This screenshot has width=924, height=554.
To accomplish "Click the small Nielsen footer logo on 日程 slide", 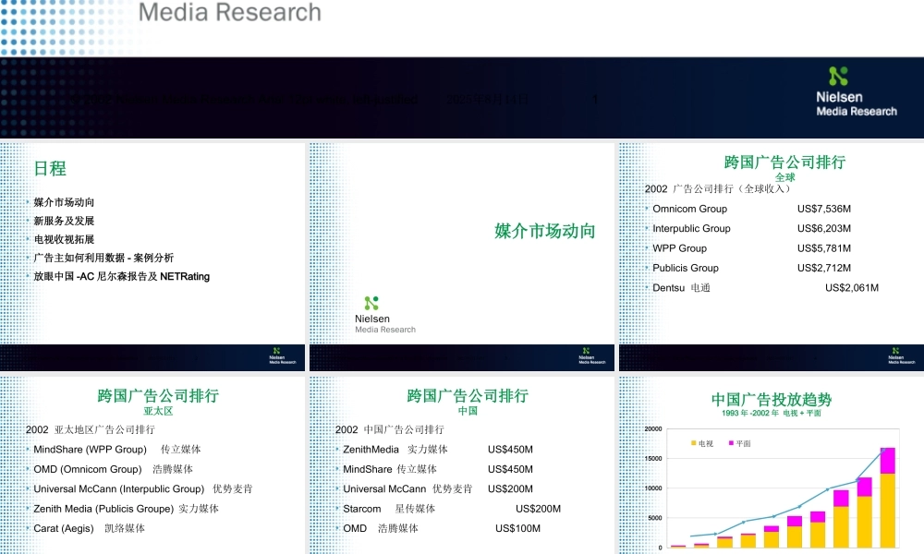I will click(x=282, y=355).
